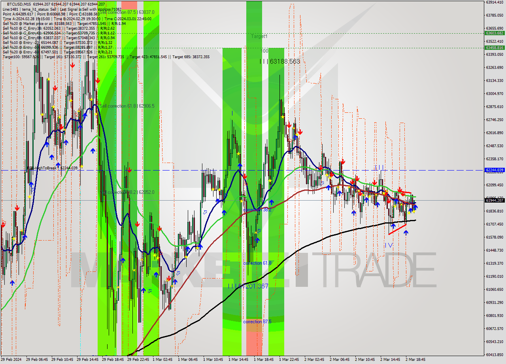Click the '29 Feb 14:45' time axis label
This screenshot has width=506, height=364.
[87, 360]
